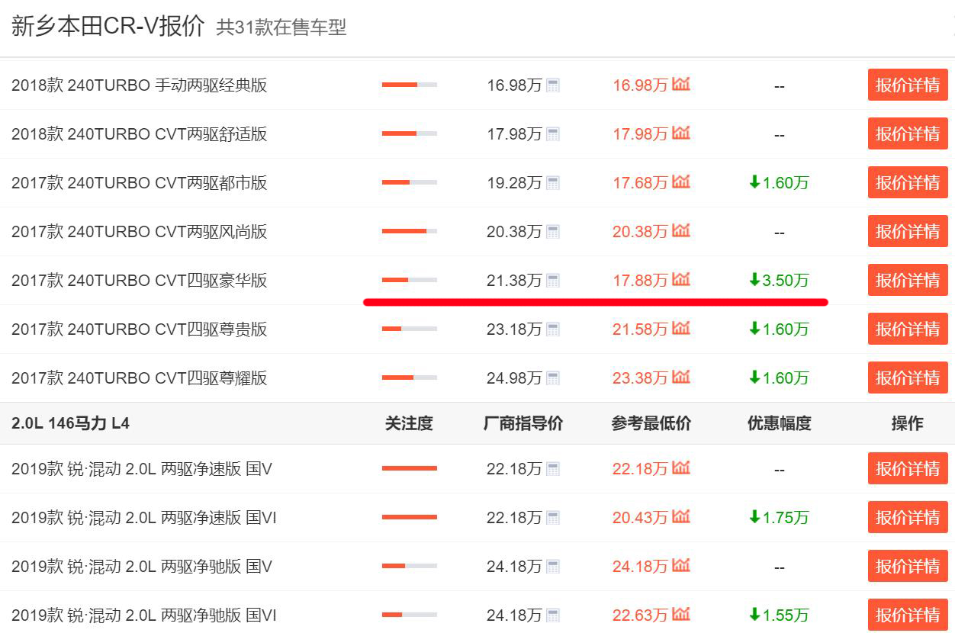The width and height of the screenshot is (955, 633).
Task: View price trend chart beside red 20.38万
Action: tap(681, 230)
